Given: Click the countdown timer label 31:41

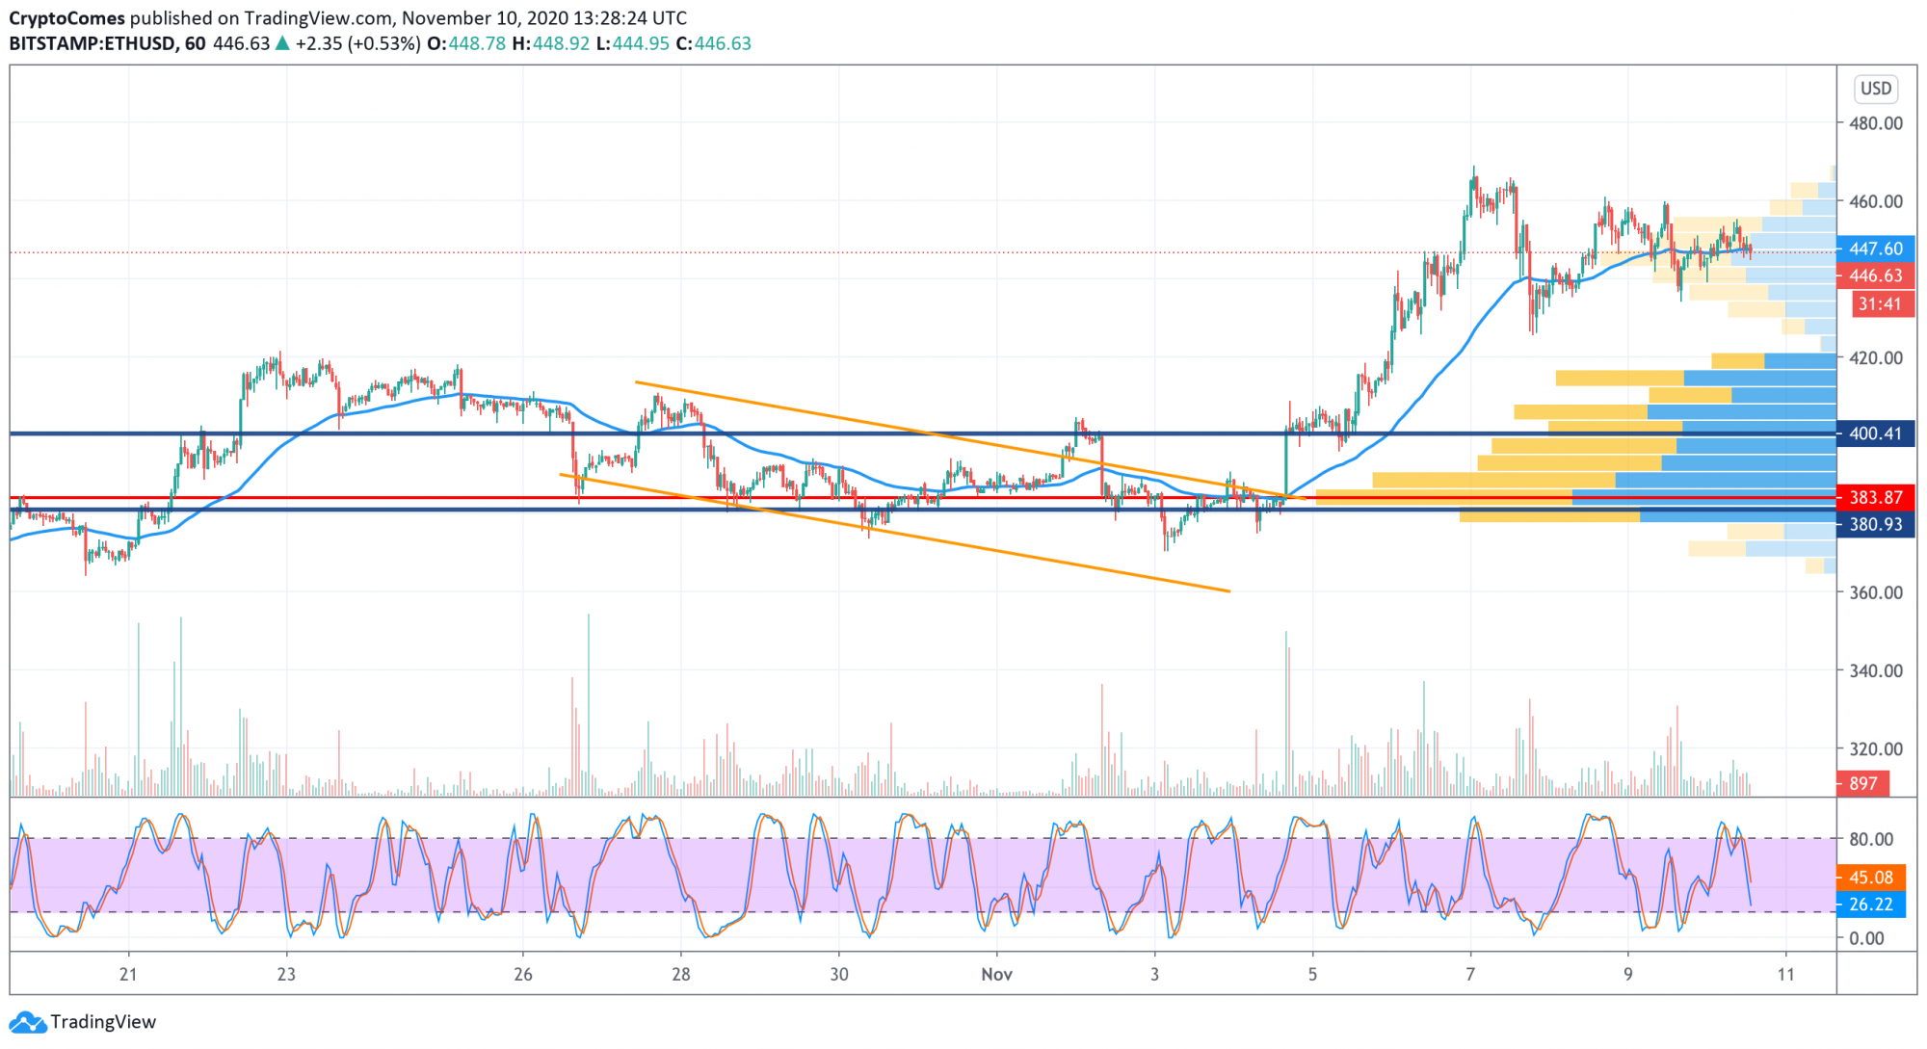Looking at the screenshot, I should (x=1881, y=303).
